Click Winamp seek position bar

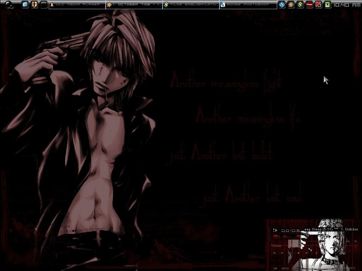tap(314, 246)
